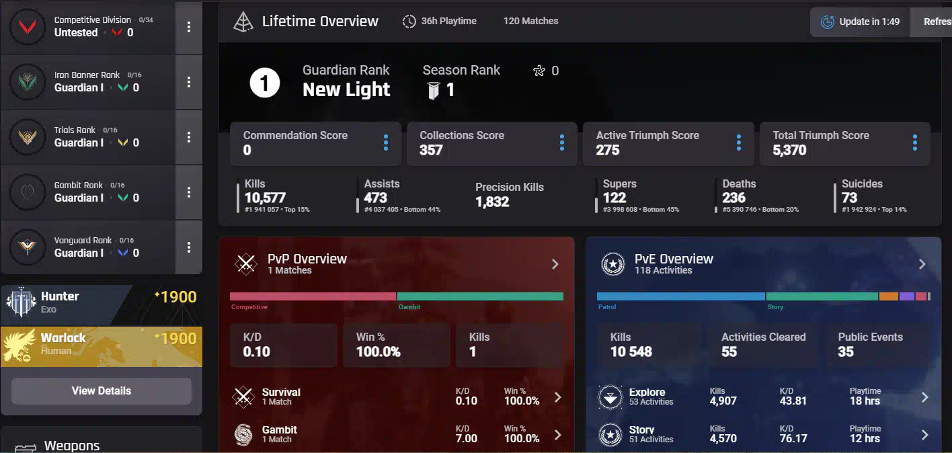This screenshot has height=453, width=952.
Task: Open the Gambit Rank three-dot menu
Action: (x=189, y=192)
